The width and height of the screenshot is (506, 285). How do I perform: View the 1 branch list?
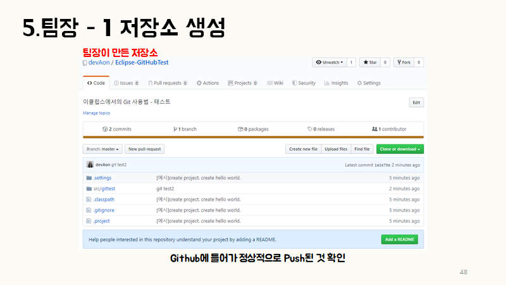pyautogui.click(x=185, y=129)
